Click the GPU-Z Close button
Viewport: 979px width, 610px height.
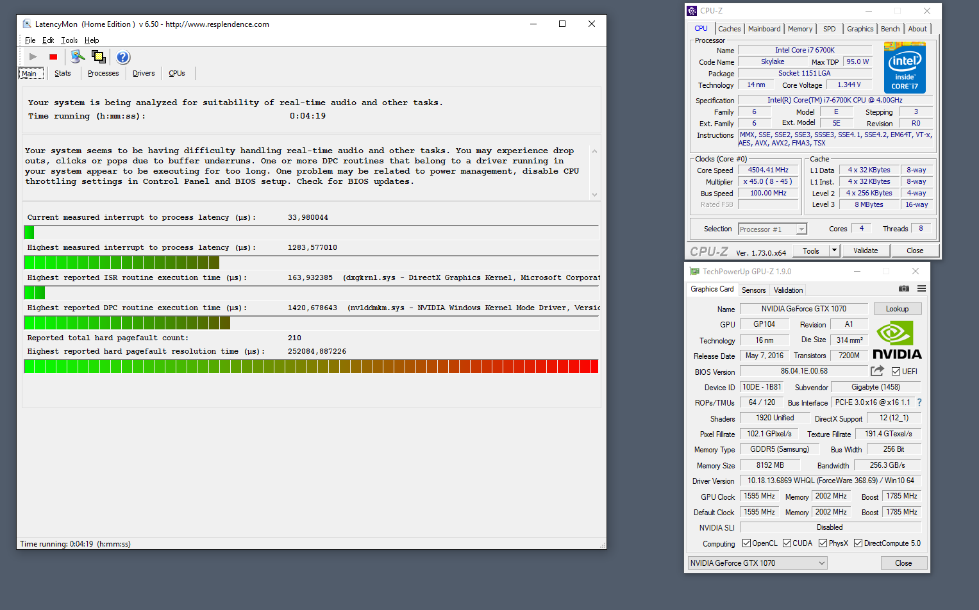(x=903, y=563)
